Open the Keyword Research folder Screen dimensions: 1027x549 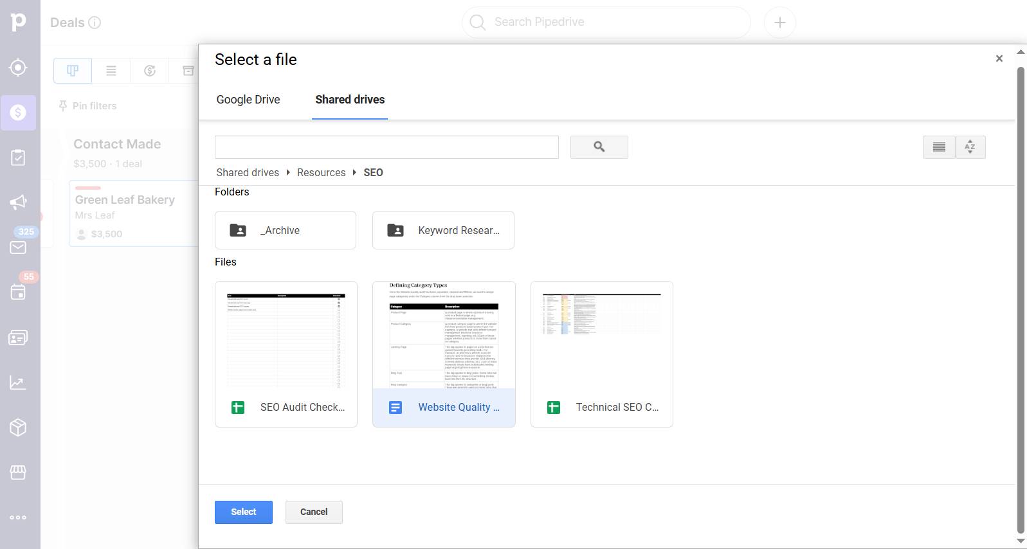coord(443,230)
